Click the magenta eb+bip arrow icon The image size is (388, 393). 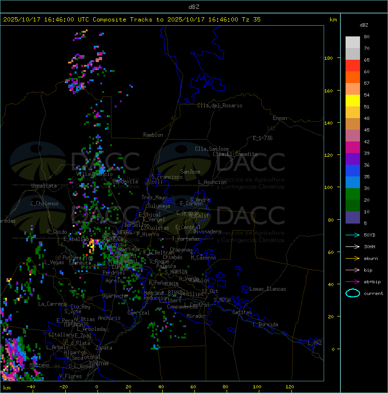point(353,282)
